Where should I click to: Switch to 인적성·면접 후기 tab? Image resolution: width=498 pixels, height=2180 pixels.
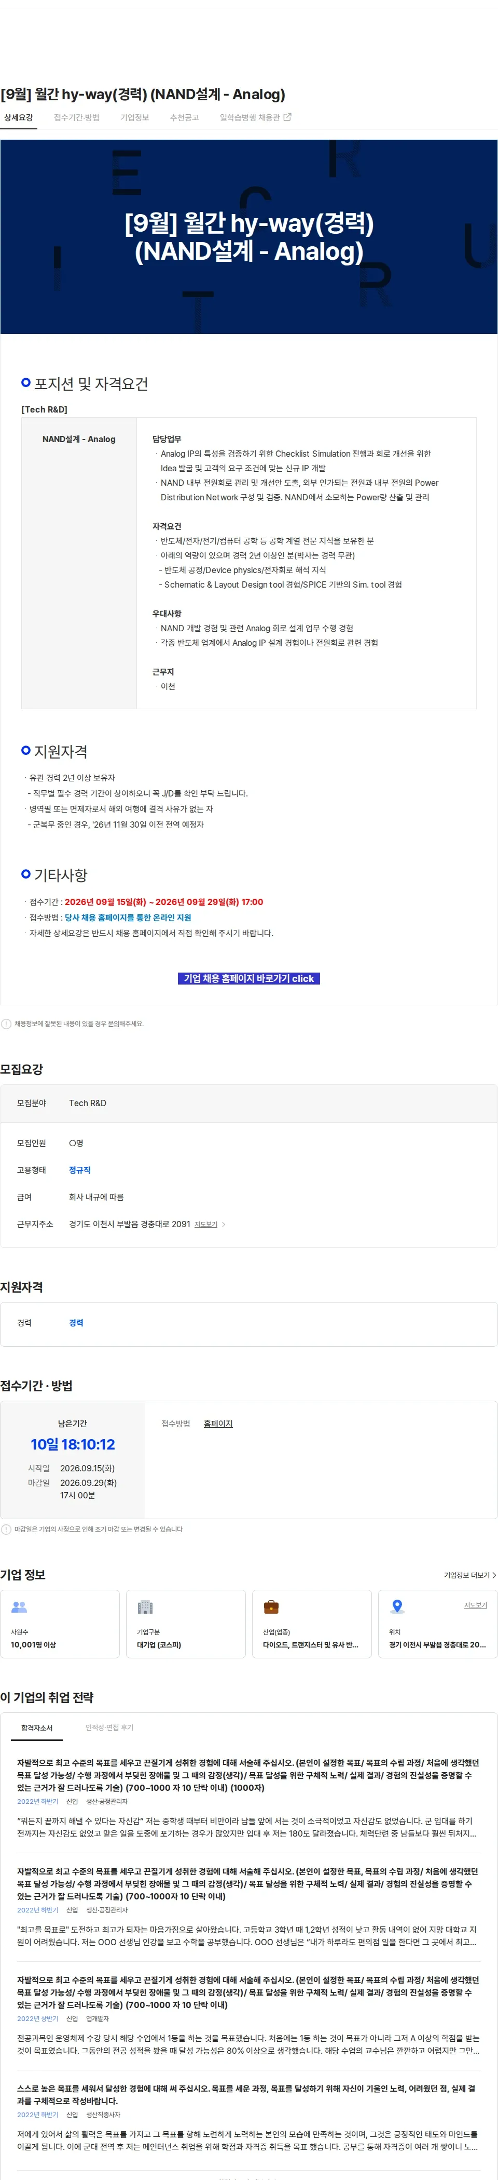pos(109,1727)
